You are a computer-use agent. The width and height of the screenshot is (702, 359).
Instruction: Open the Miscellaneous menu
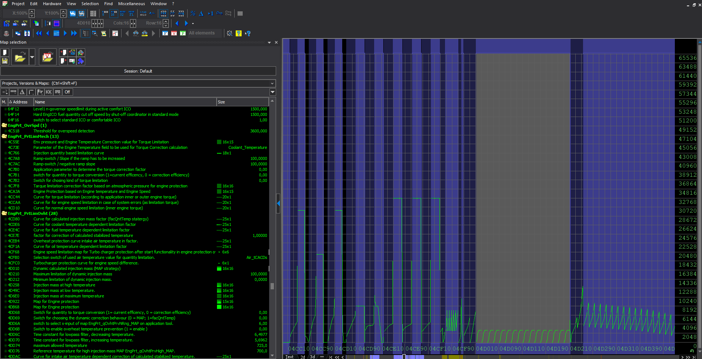coord(131,4)
